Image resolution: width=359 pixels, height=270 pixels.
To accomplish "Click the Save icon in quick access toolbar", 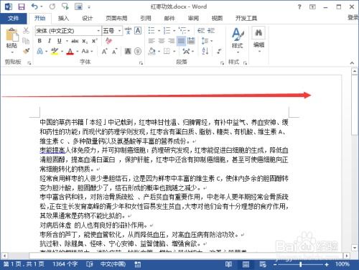I will click(22, 6).
